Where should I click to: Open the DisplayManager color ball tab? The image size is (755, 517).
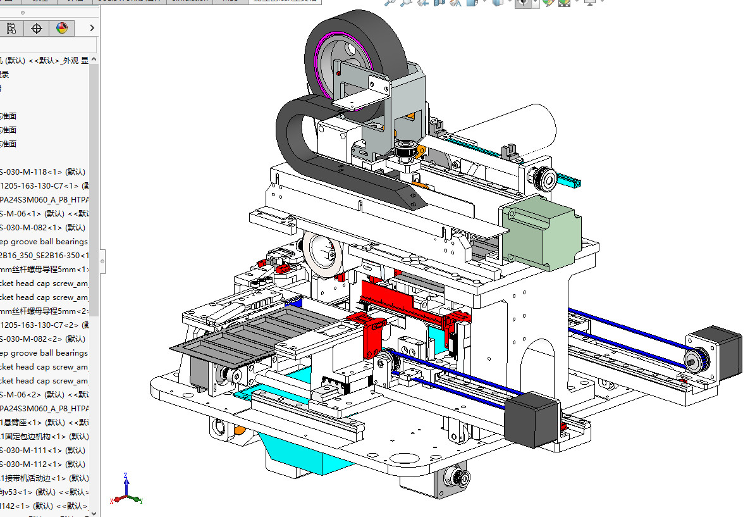point(61,28)
